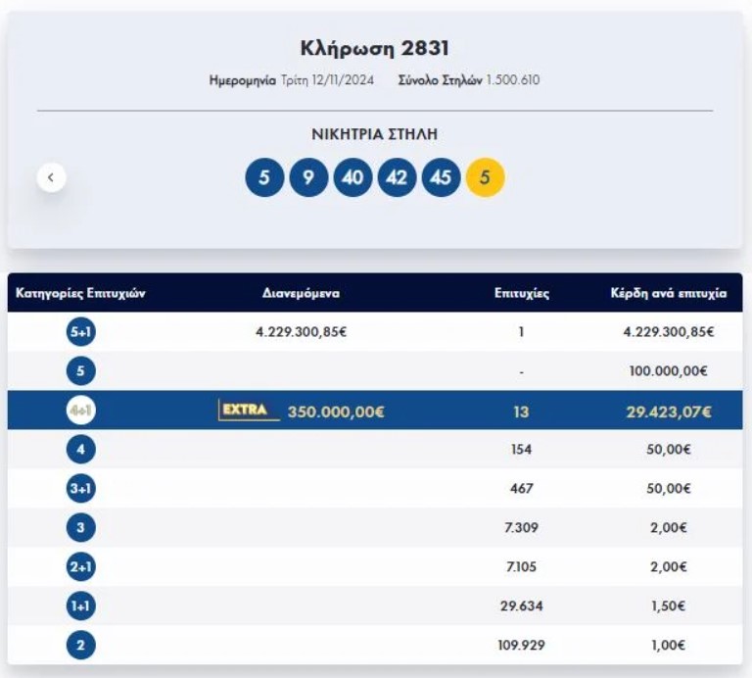752x678 pixels.
Task: Click the Επιτυχίες column header
Action: point(521,293)
